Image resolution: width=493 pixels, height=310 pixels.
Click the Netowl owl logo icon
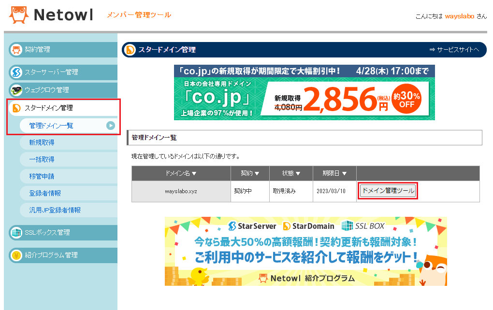19,15
